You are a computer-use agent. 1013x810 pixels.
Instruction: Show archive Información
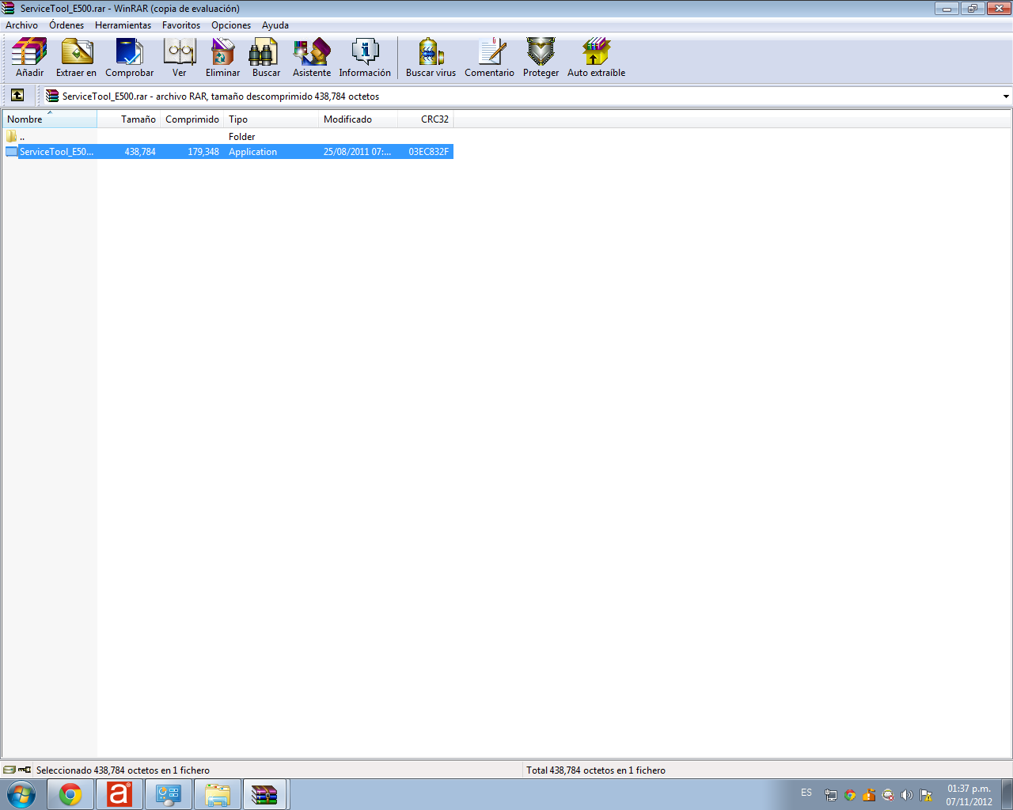pos(365,58)
